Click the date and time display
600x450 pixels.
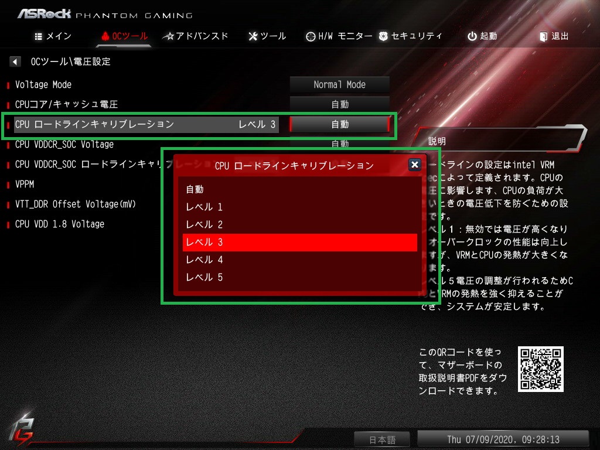[x=503, y=439]
